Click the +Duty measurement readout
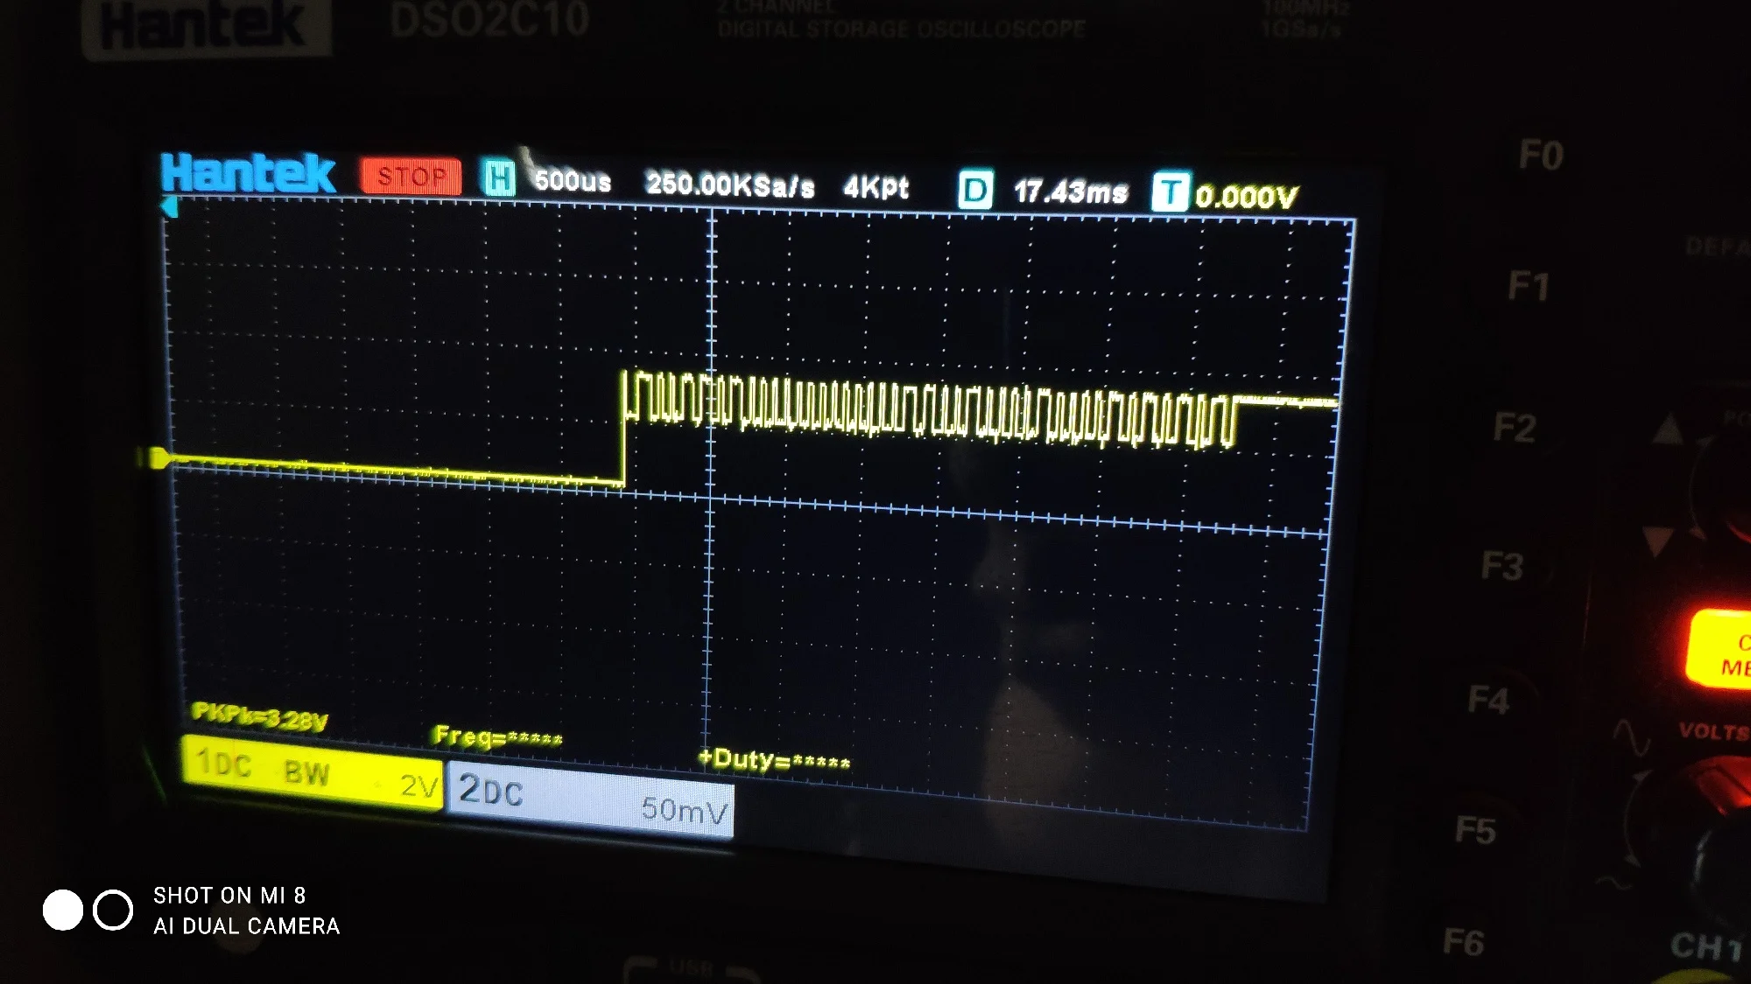The image size is (1751, 984). 774,759
